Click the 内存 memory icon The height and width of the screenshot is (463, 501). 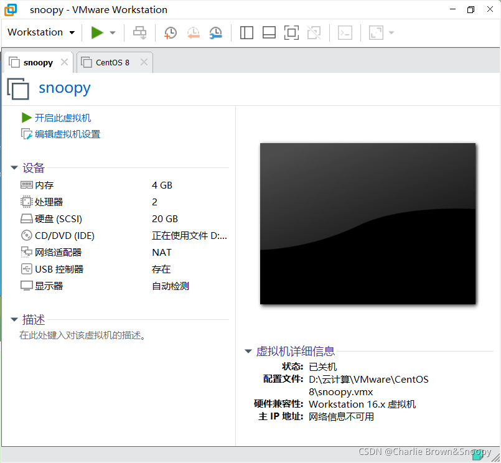click(x=27, y=185)
